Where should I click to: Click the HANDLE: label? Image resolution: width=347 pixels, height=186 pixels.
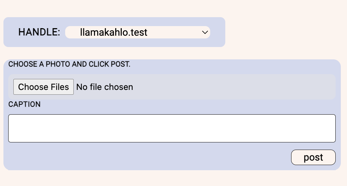[39, 32]
